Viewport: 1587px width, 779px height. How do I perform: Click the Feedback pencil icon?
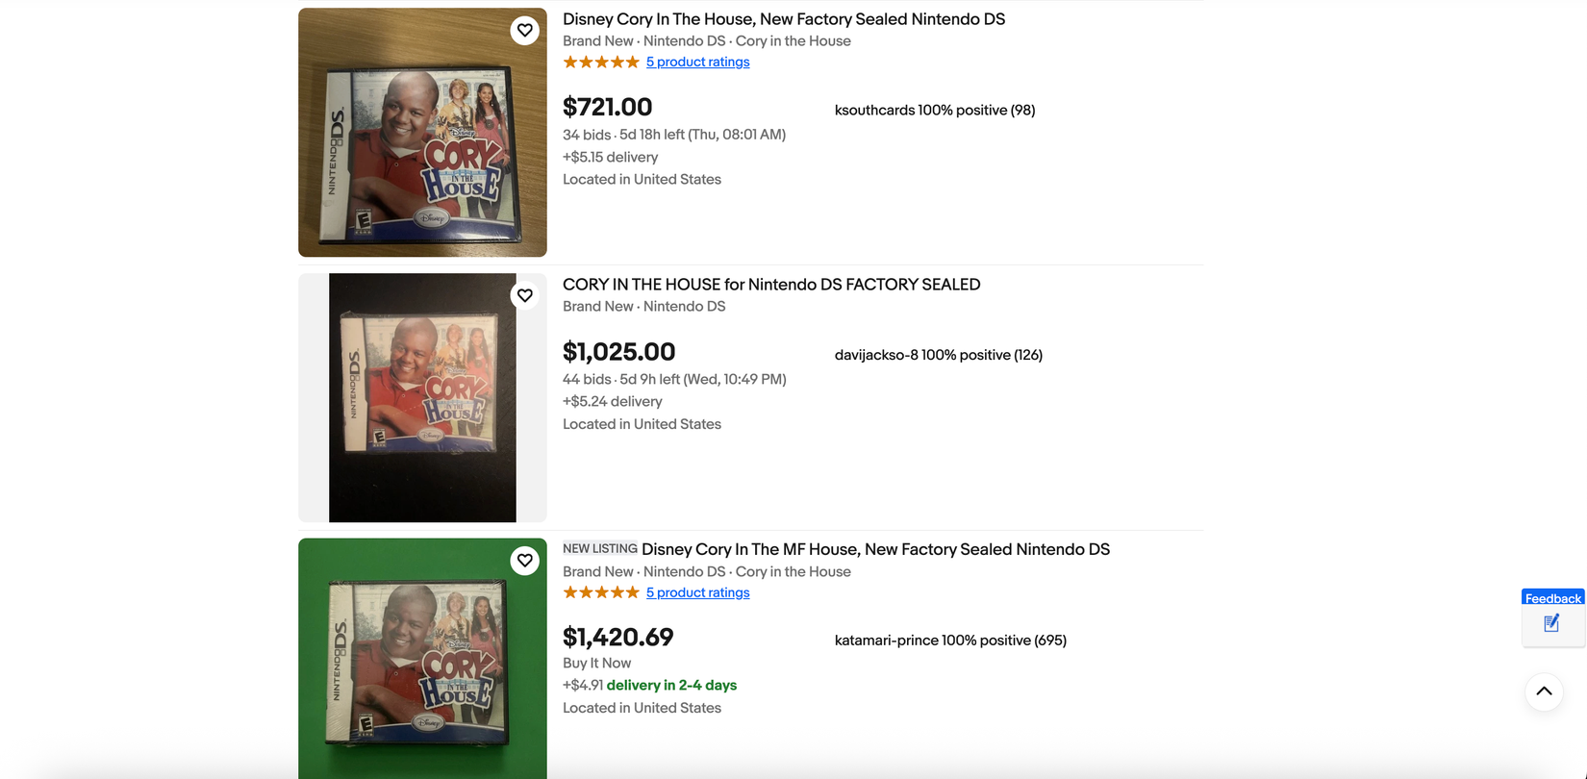1550,623
